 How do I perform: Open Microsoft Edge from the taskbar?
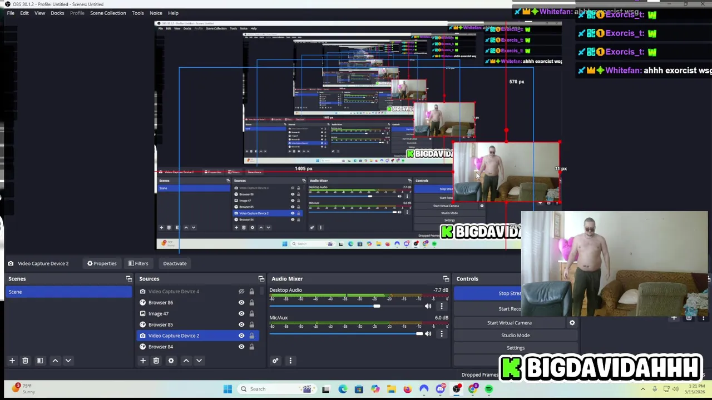(x=343, y=389)
